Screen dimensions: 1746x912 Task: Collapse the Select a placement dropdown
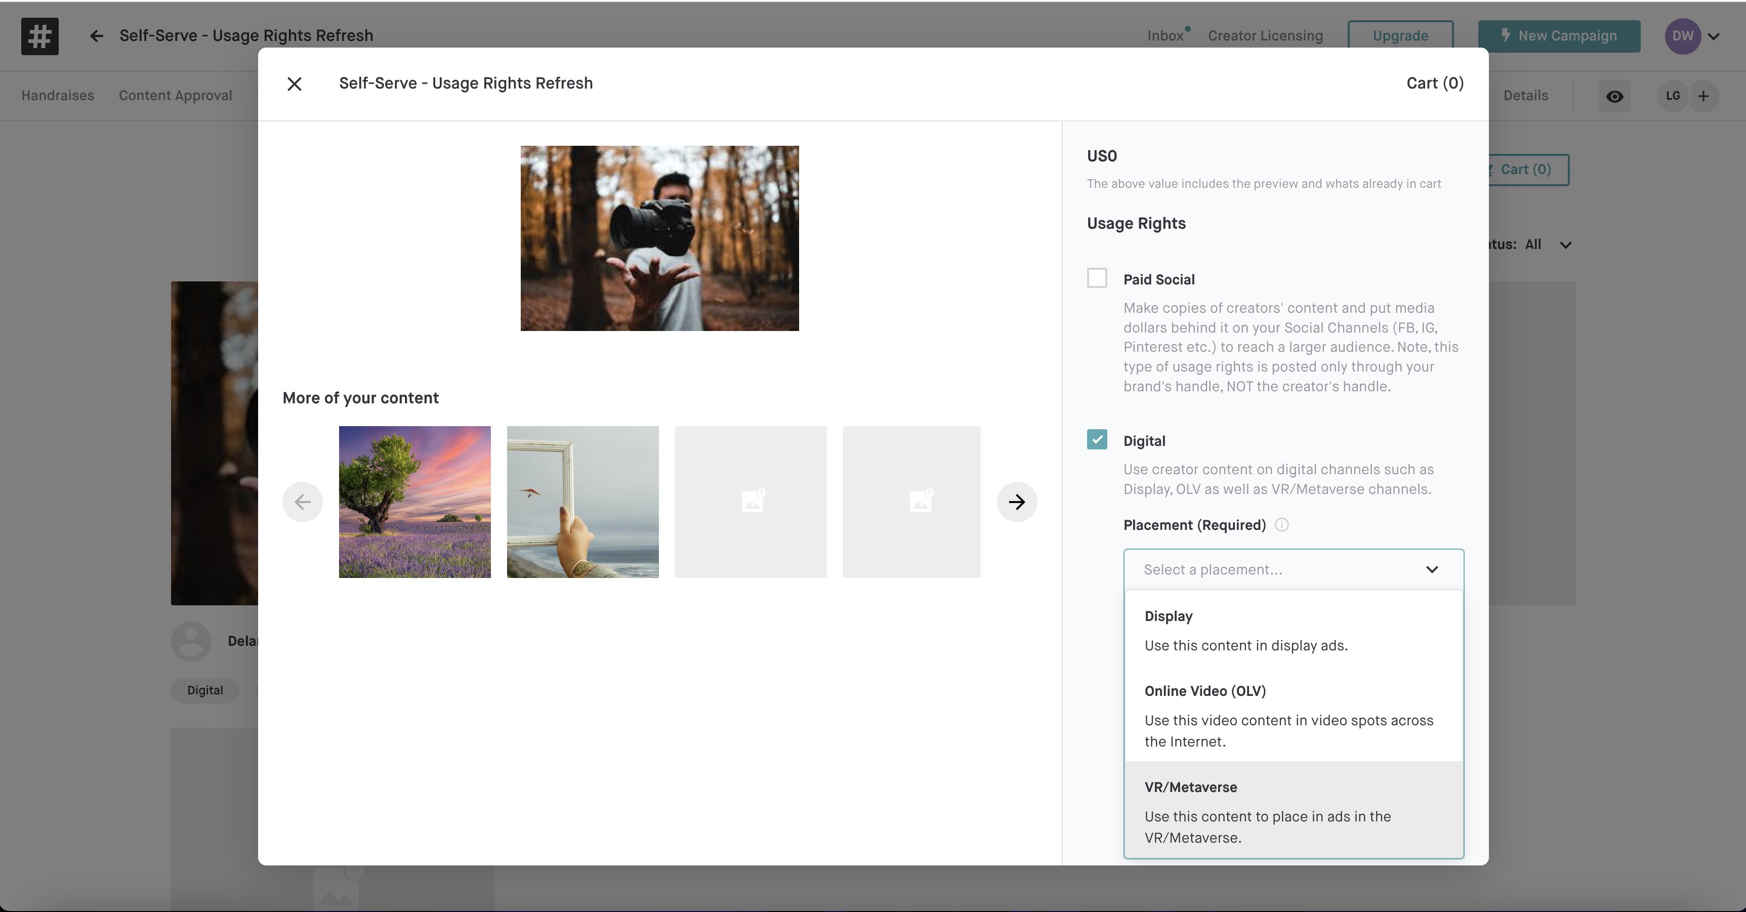(x=1431, y=569)
